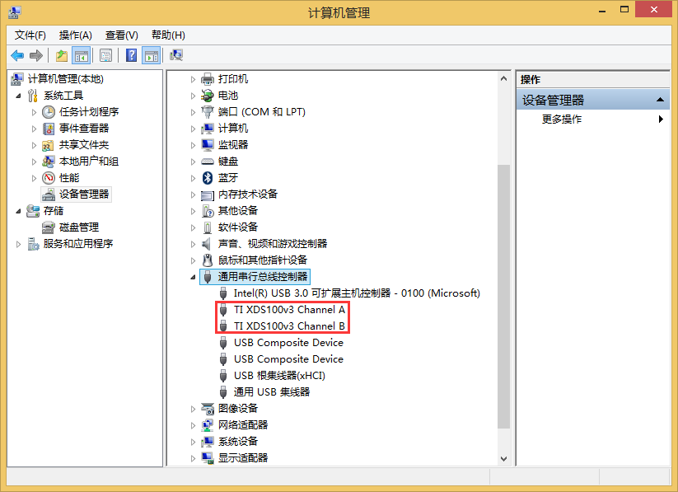The image size is (678, 492).
Task: Click the USB plug icon of TI XDS100v3 Channel B
Action: coord(223,326)
